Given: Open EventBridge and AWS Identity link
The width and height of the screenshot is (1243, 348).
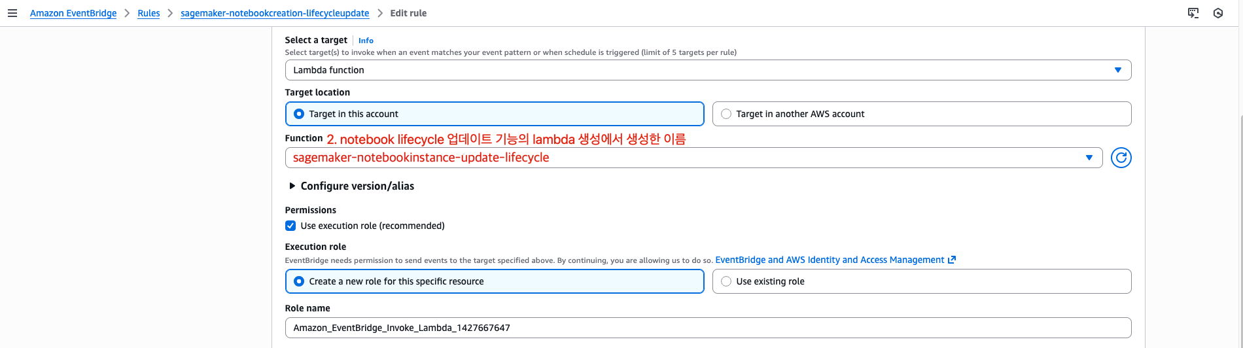Looking at the screenshot, I should (830, 260).
